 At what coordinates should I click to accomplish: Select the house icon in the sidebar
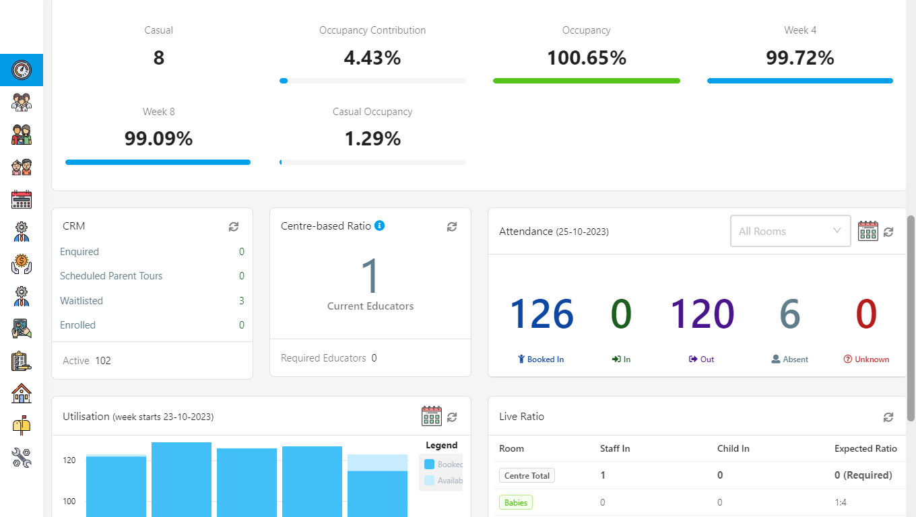click(x=22, y=393)
